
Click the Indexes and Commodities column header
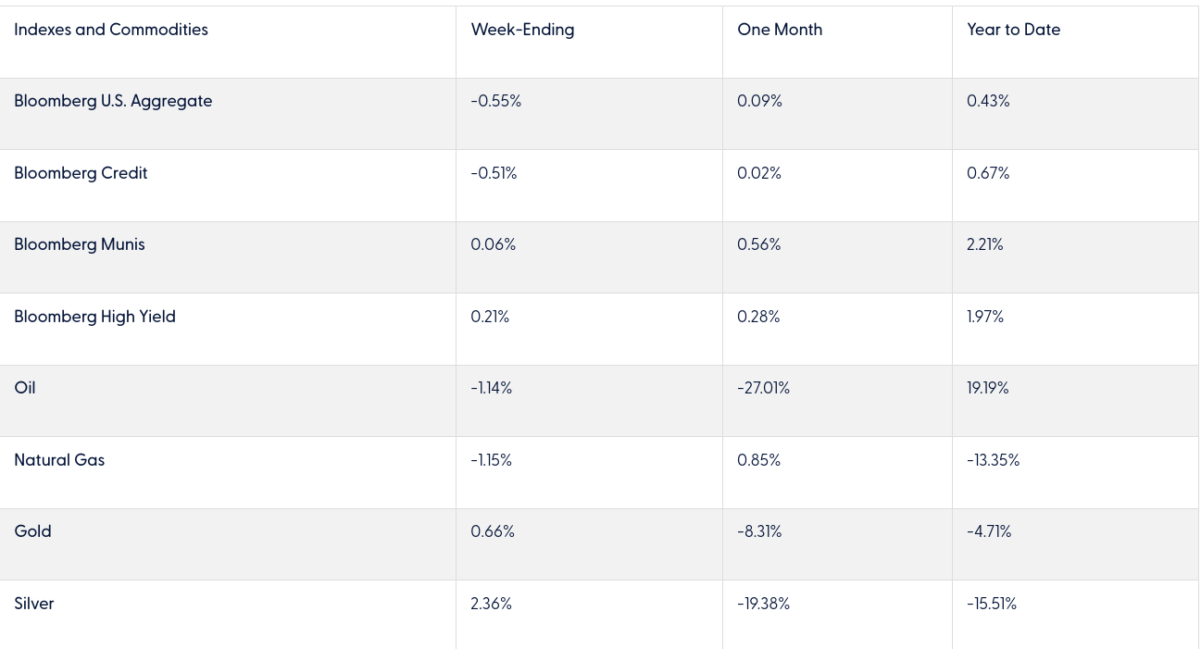pos(111,30)
